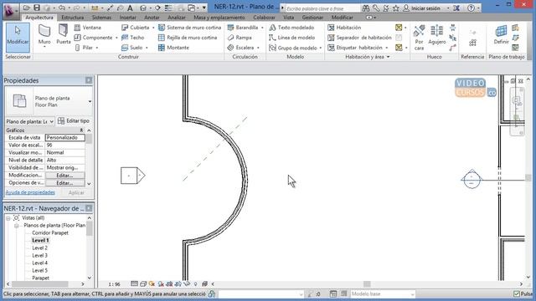Click the Grupo de modelo tool
536x301 pixels.
[293, 48]
